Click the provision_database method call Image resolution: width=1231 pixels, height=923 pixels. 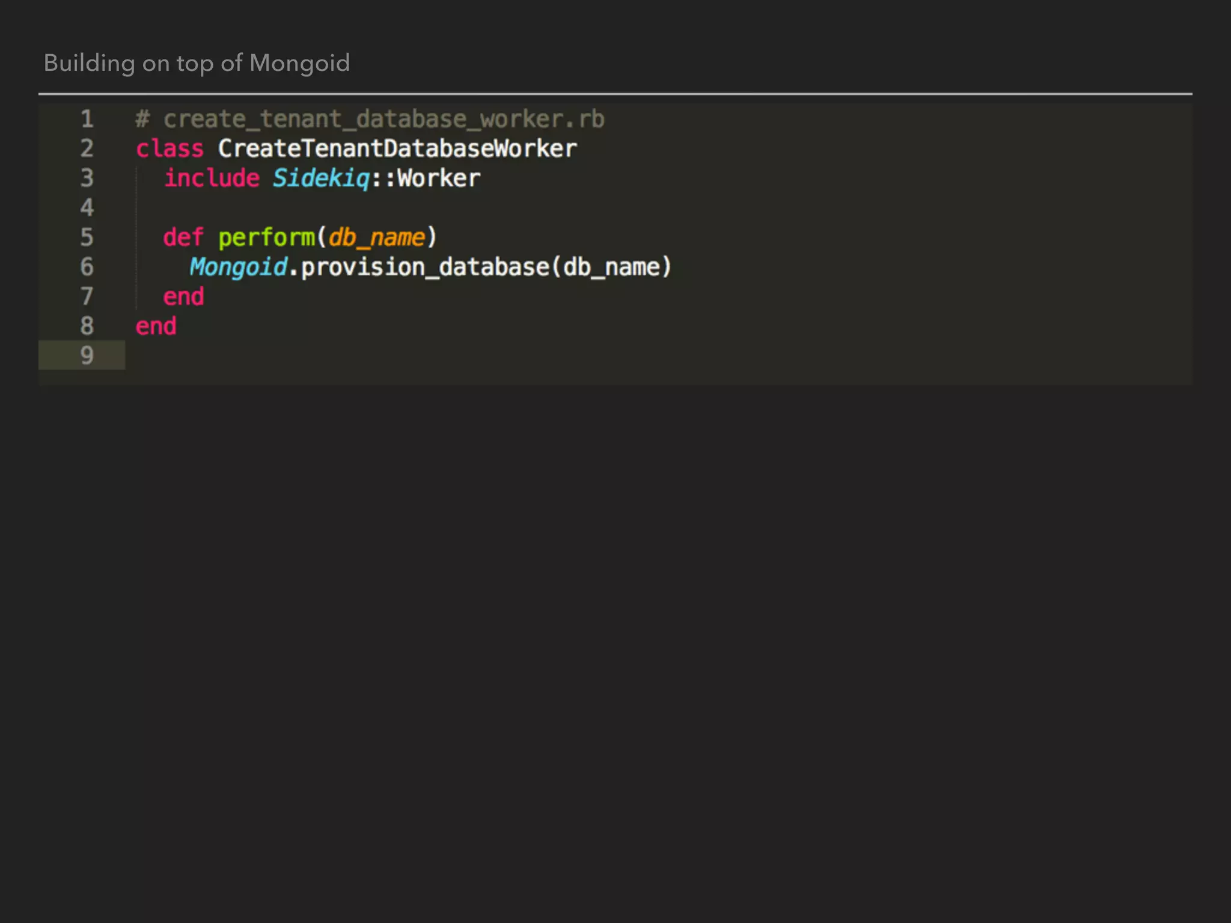tap(425, 267)
